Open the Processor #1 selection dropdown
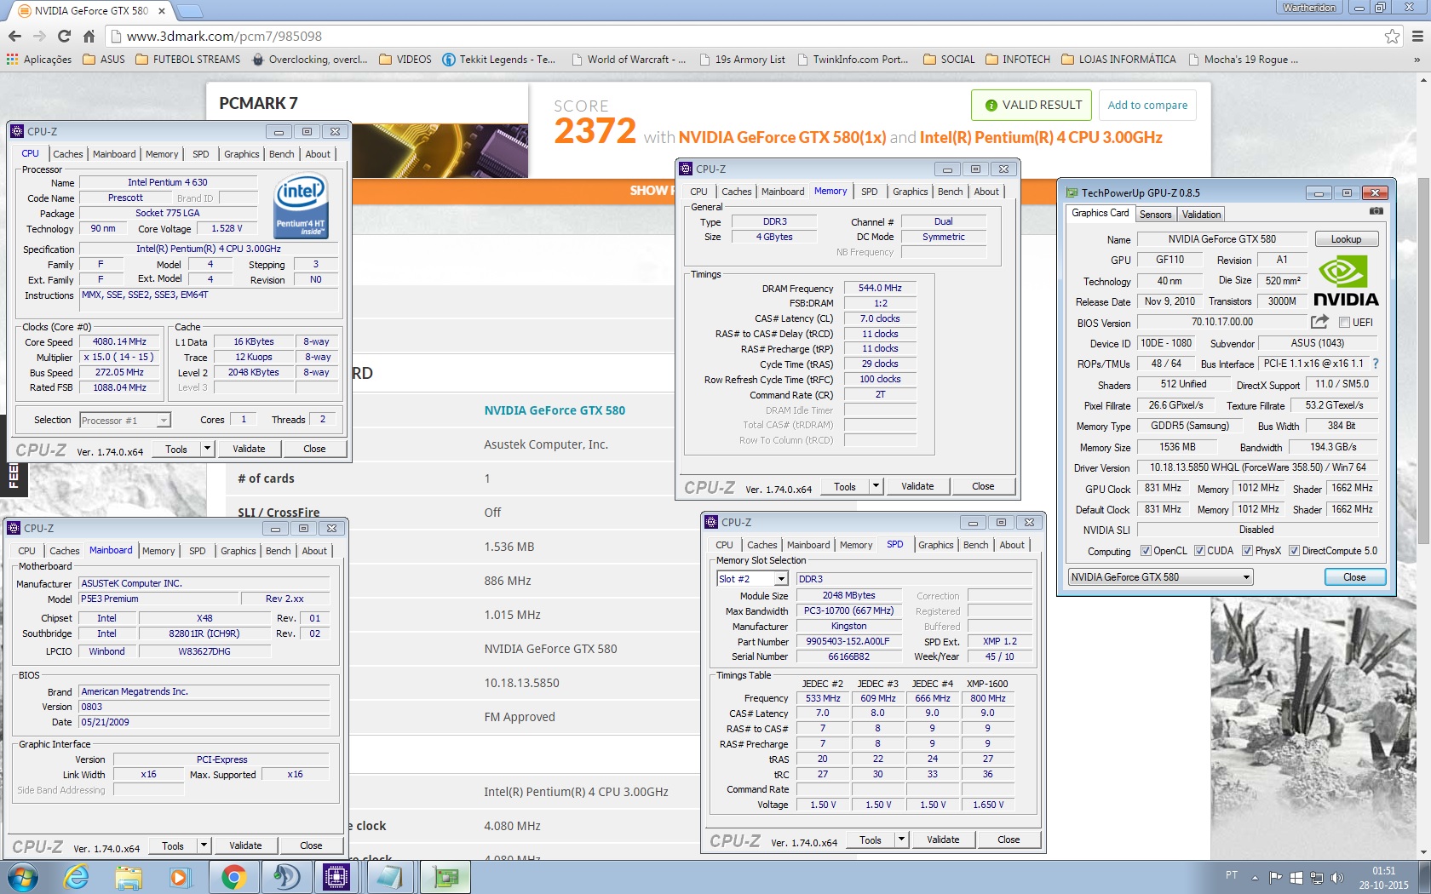This screenshot has width=1431, height=894. 125,421
